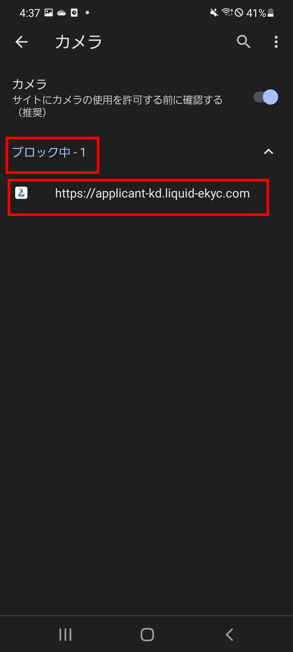Go to home screen via home button
The image size is (293, 652).
147,634
